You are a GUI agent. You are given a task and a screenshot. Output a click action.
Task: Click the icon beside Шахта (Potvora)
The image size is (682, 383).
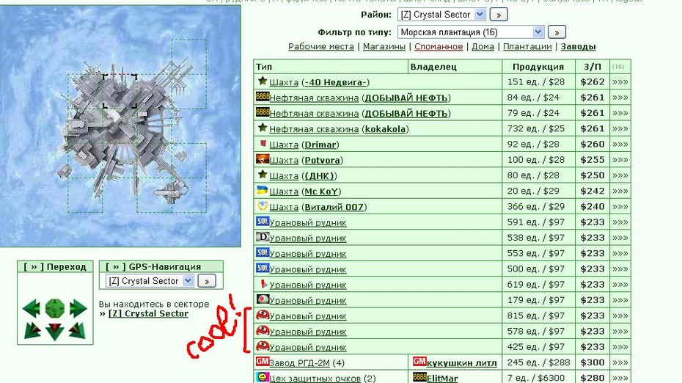[263, 159]
